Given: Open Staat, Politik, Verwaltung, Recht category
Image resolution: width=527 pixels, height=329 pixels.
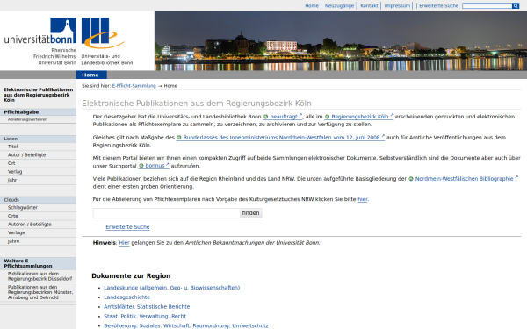Looking at the screenshot, I should tap(145, 316).
